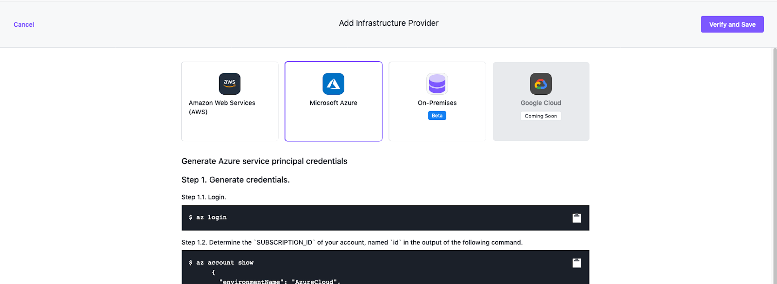Click the Coming Soon badge

coord(541,116)
